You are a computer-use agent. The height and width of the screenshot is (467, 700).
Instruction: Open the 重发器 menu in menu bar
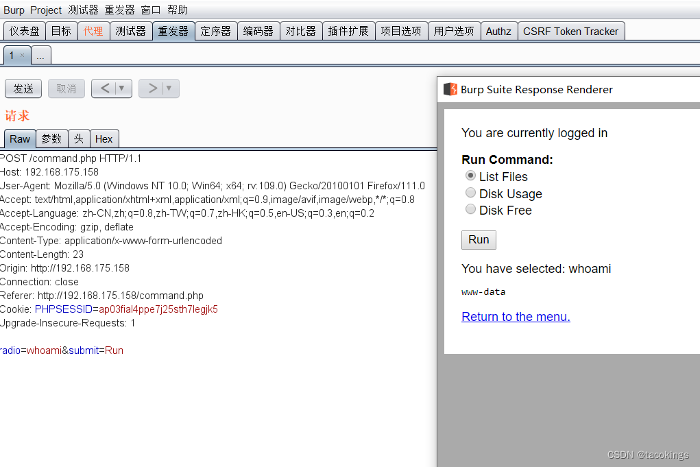pyautogui.click(x=120, y=10)
